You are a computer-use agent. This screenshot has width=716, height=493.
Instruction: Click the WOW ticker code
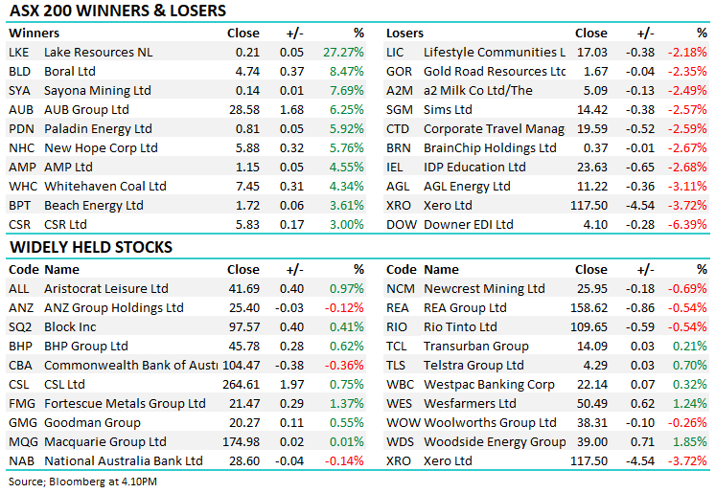[x=401, y=422]
